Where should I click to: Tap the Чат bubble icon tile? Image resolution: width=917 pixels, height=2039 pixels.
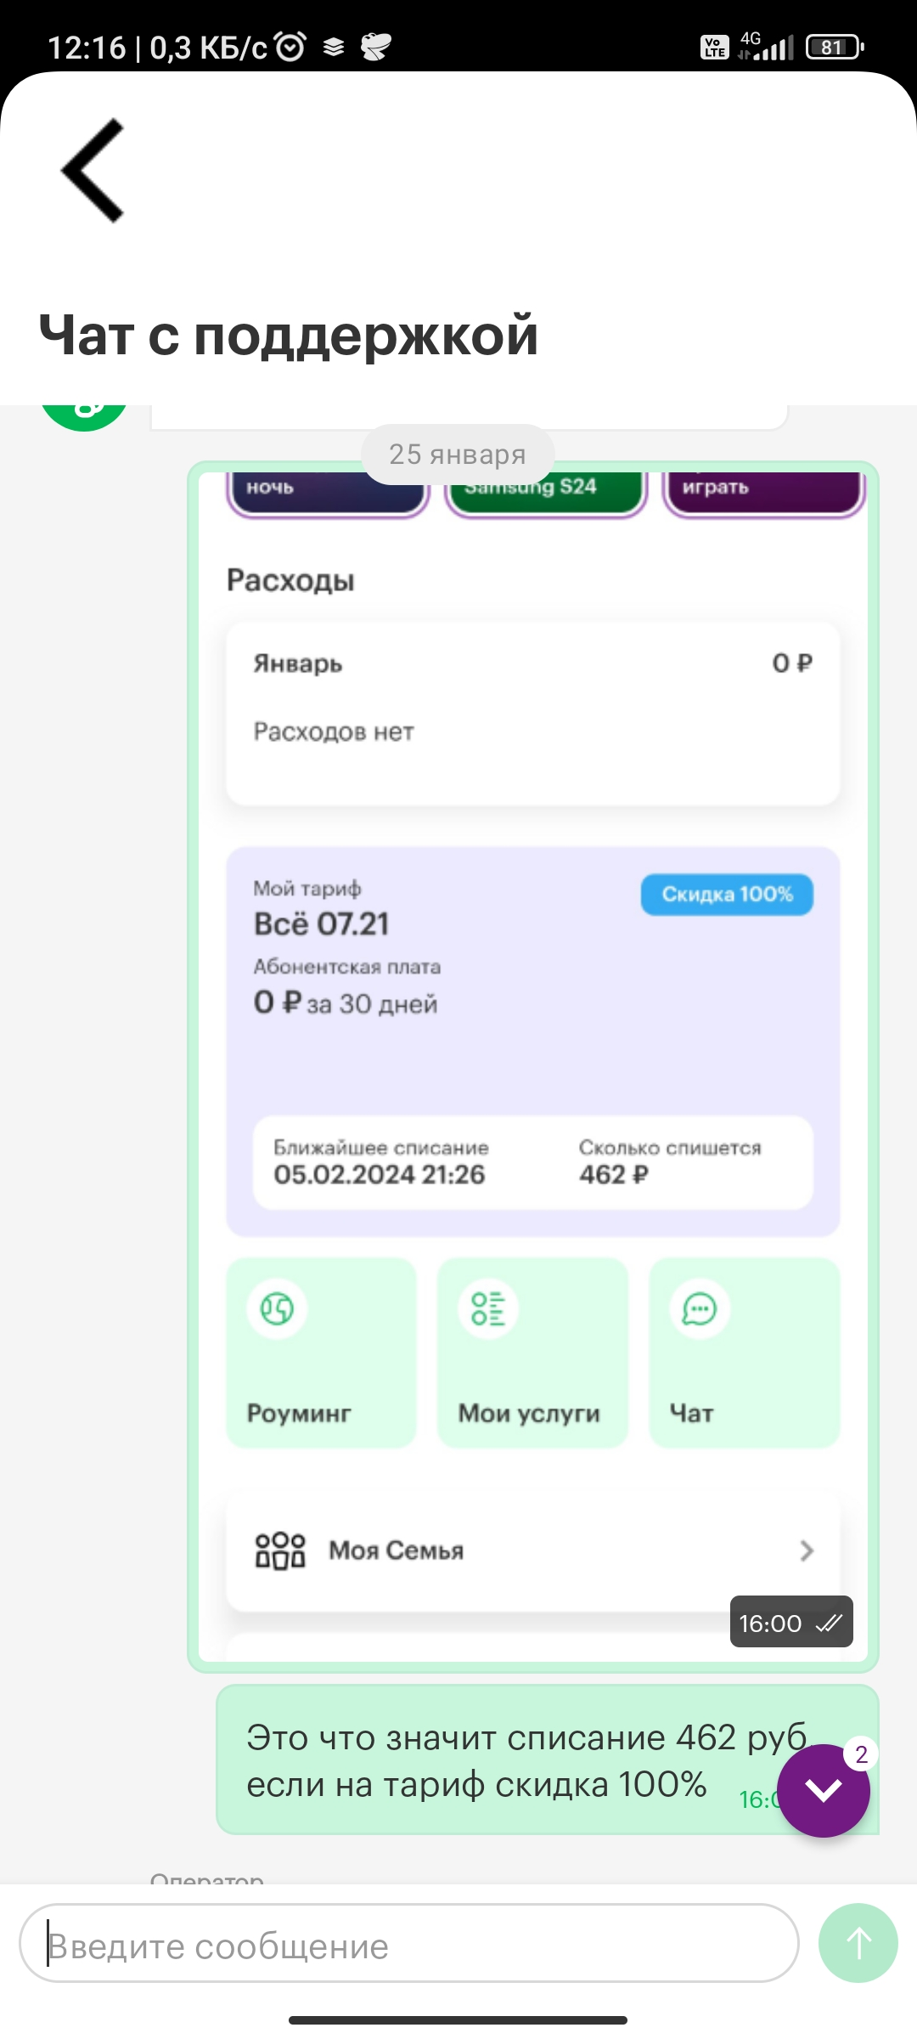point(700,1308)
